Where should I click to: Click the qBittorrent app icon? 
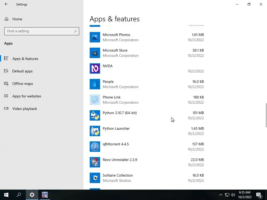95,147
